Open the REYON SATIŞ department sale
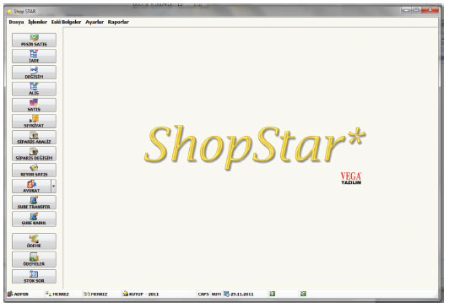The height and width of the screenshot is (308, 449). pos(34,170)
